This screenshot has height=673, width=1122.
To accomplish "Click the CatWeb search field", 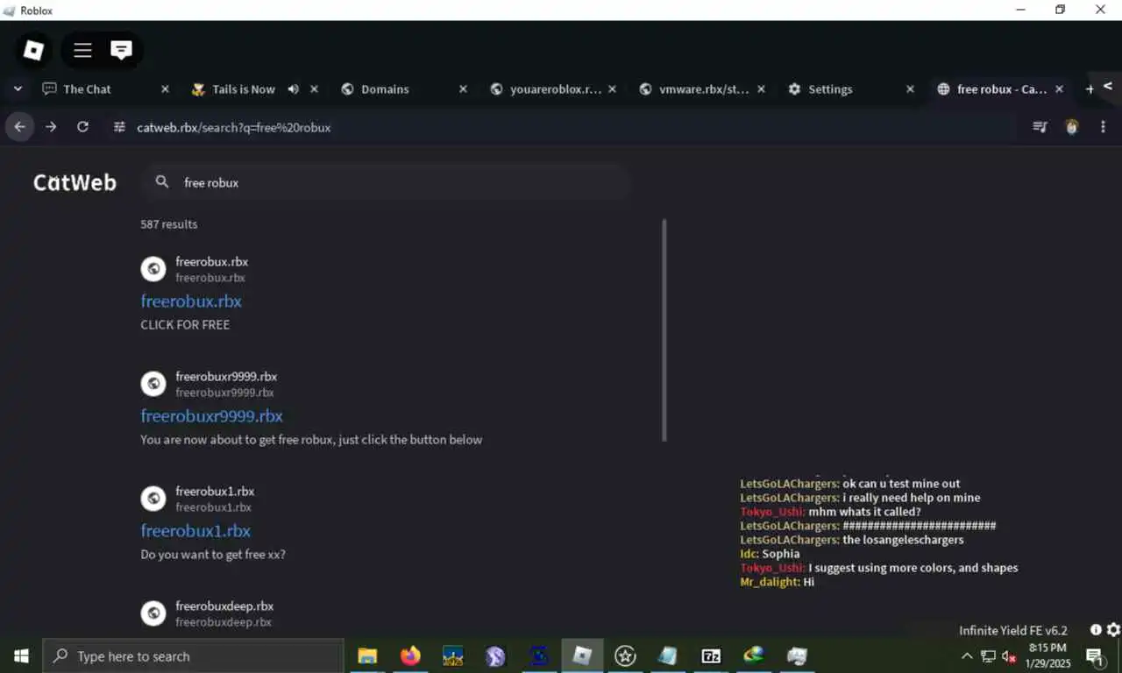I will coord(387,182).
